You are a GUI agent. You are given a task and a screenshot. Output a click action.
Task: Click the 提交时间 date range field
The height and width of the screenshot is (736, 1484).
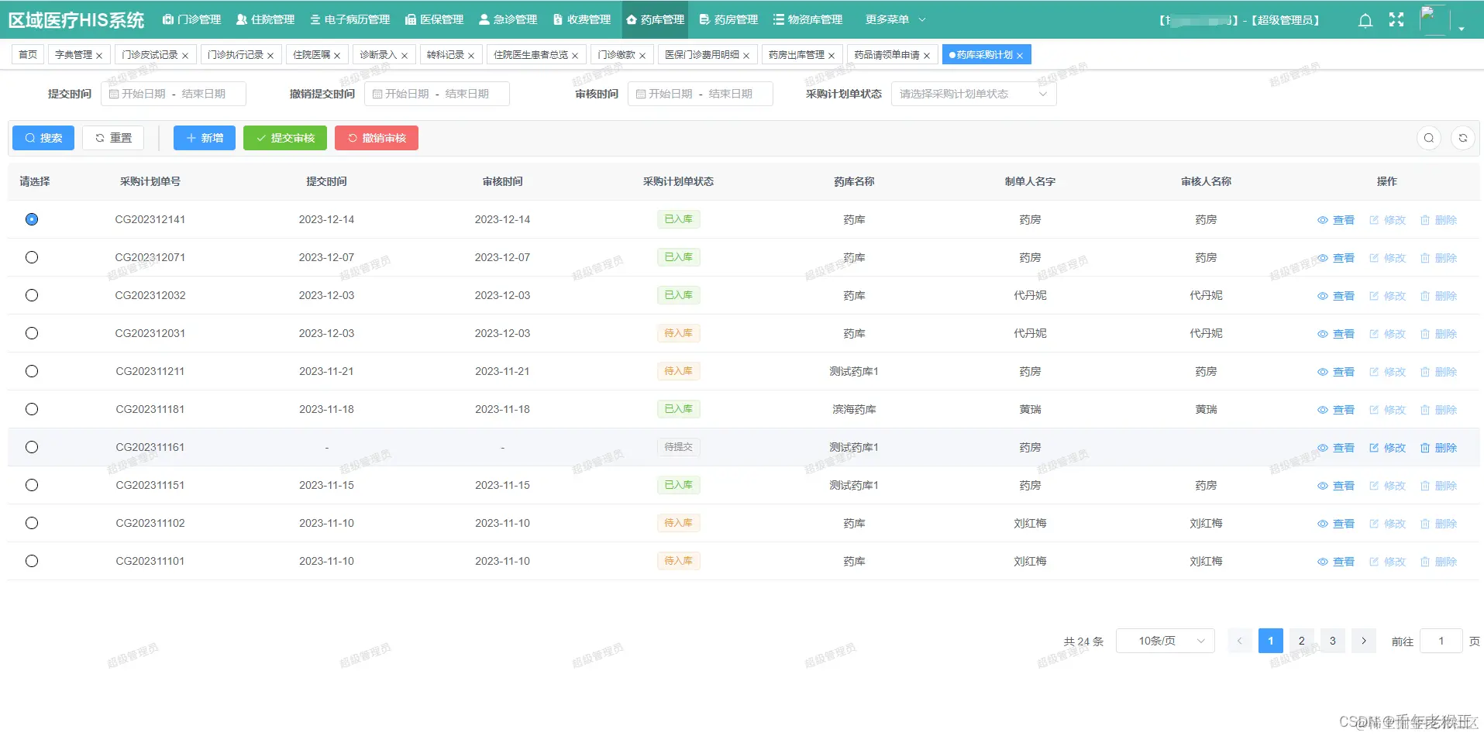click(x=174, y=94)
